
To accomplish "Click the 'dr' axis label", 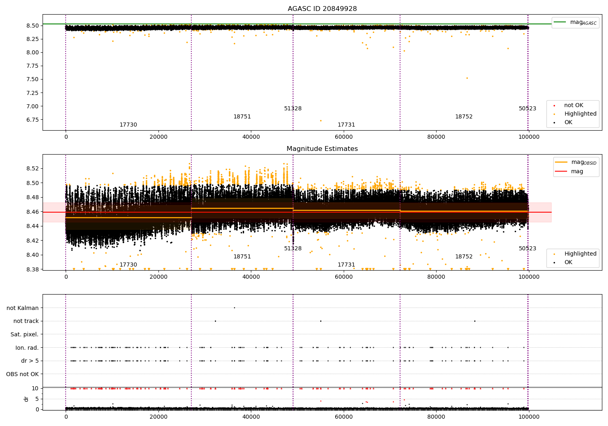I will pos(26,399).
